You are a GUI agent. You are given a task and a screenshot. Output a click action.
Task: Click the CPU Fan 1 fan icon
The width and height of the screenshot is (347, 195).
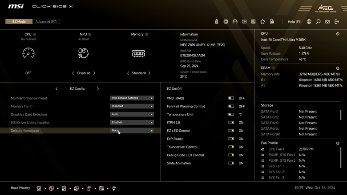262,149
